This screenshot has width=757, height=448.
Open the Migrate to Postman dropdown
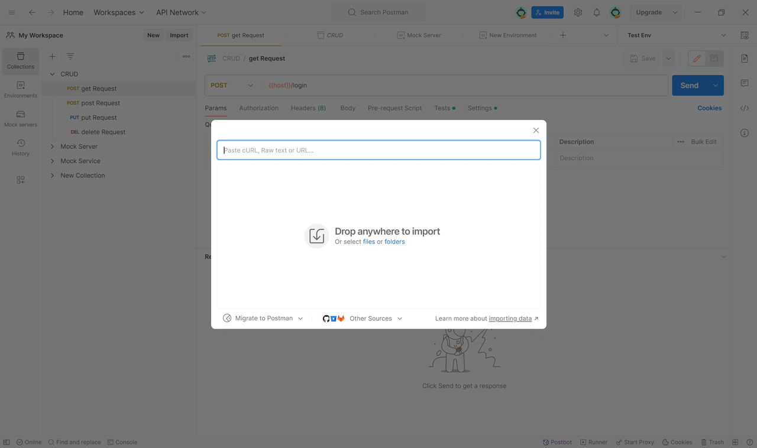tap(263, 318)
